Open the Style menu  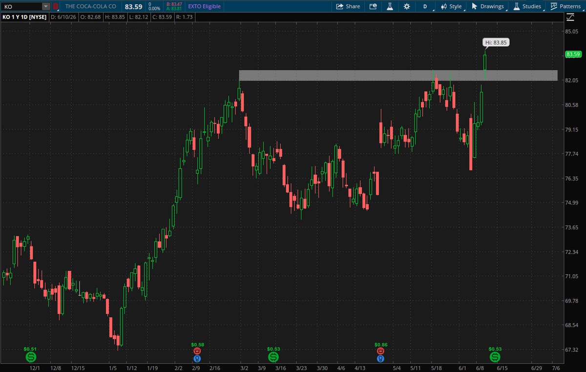[x=451, y=6]
